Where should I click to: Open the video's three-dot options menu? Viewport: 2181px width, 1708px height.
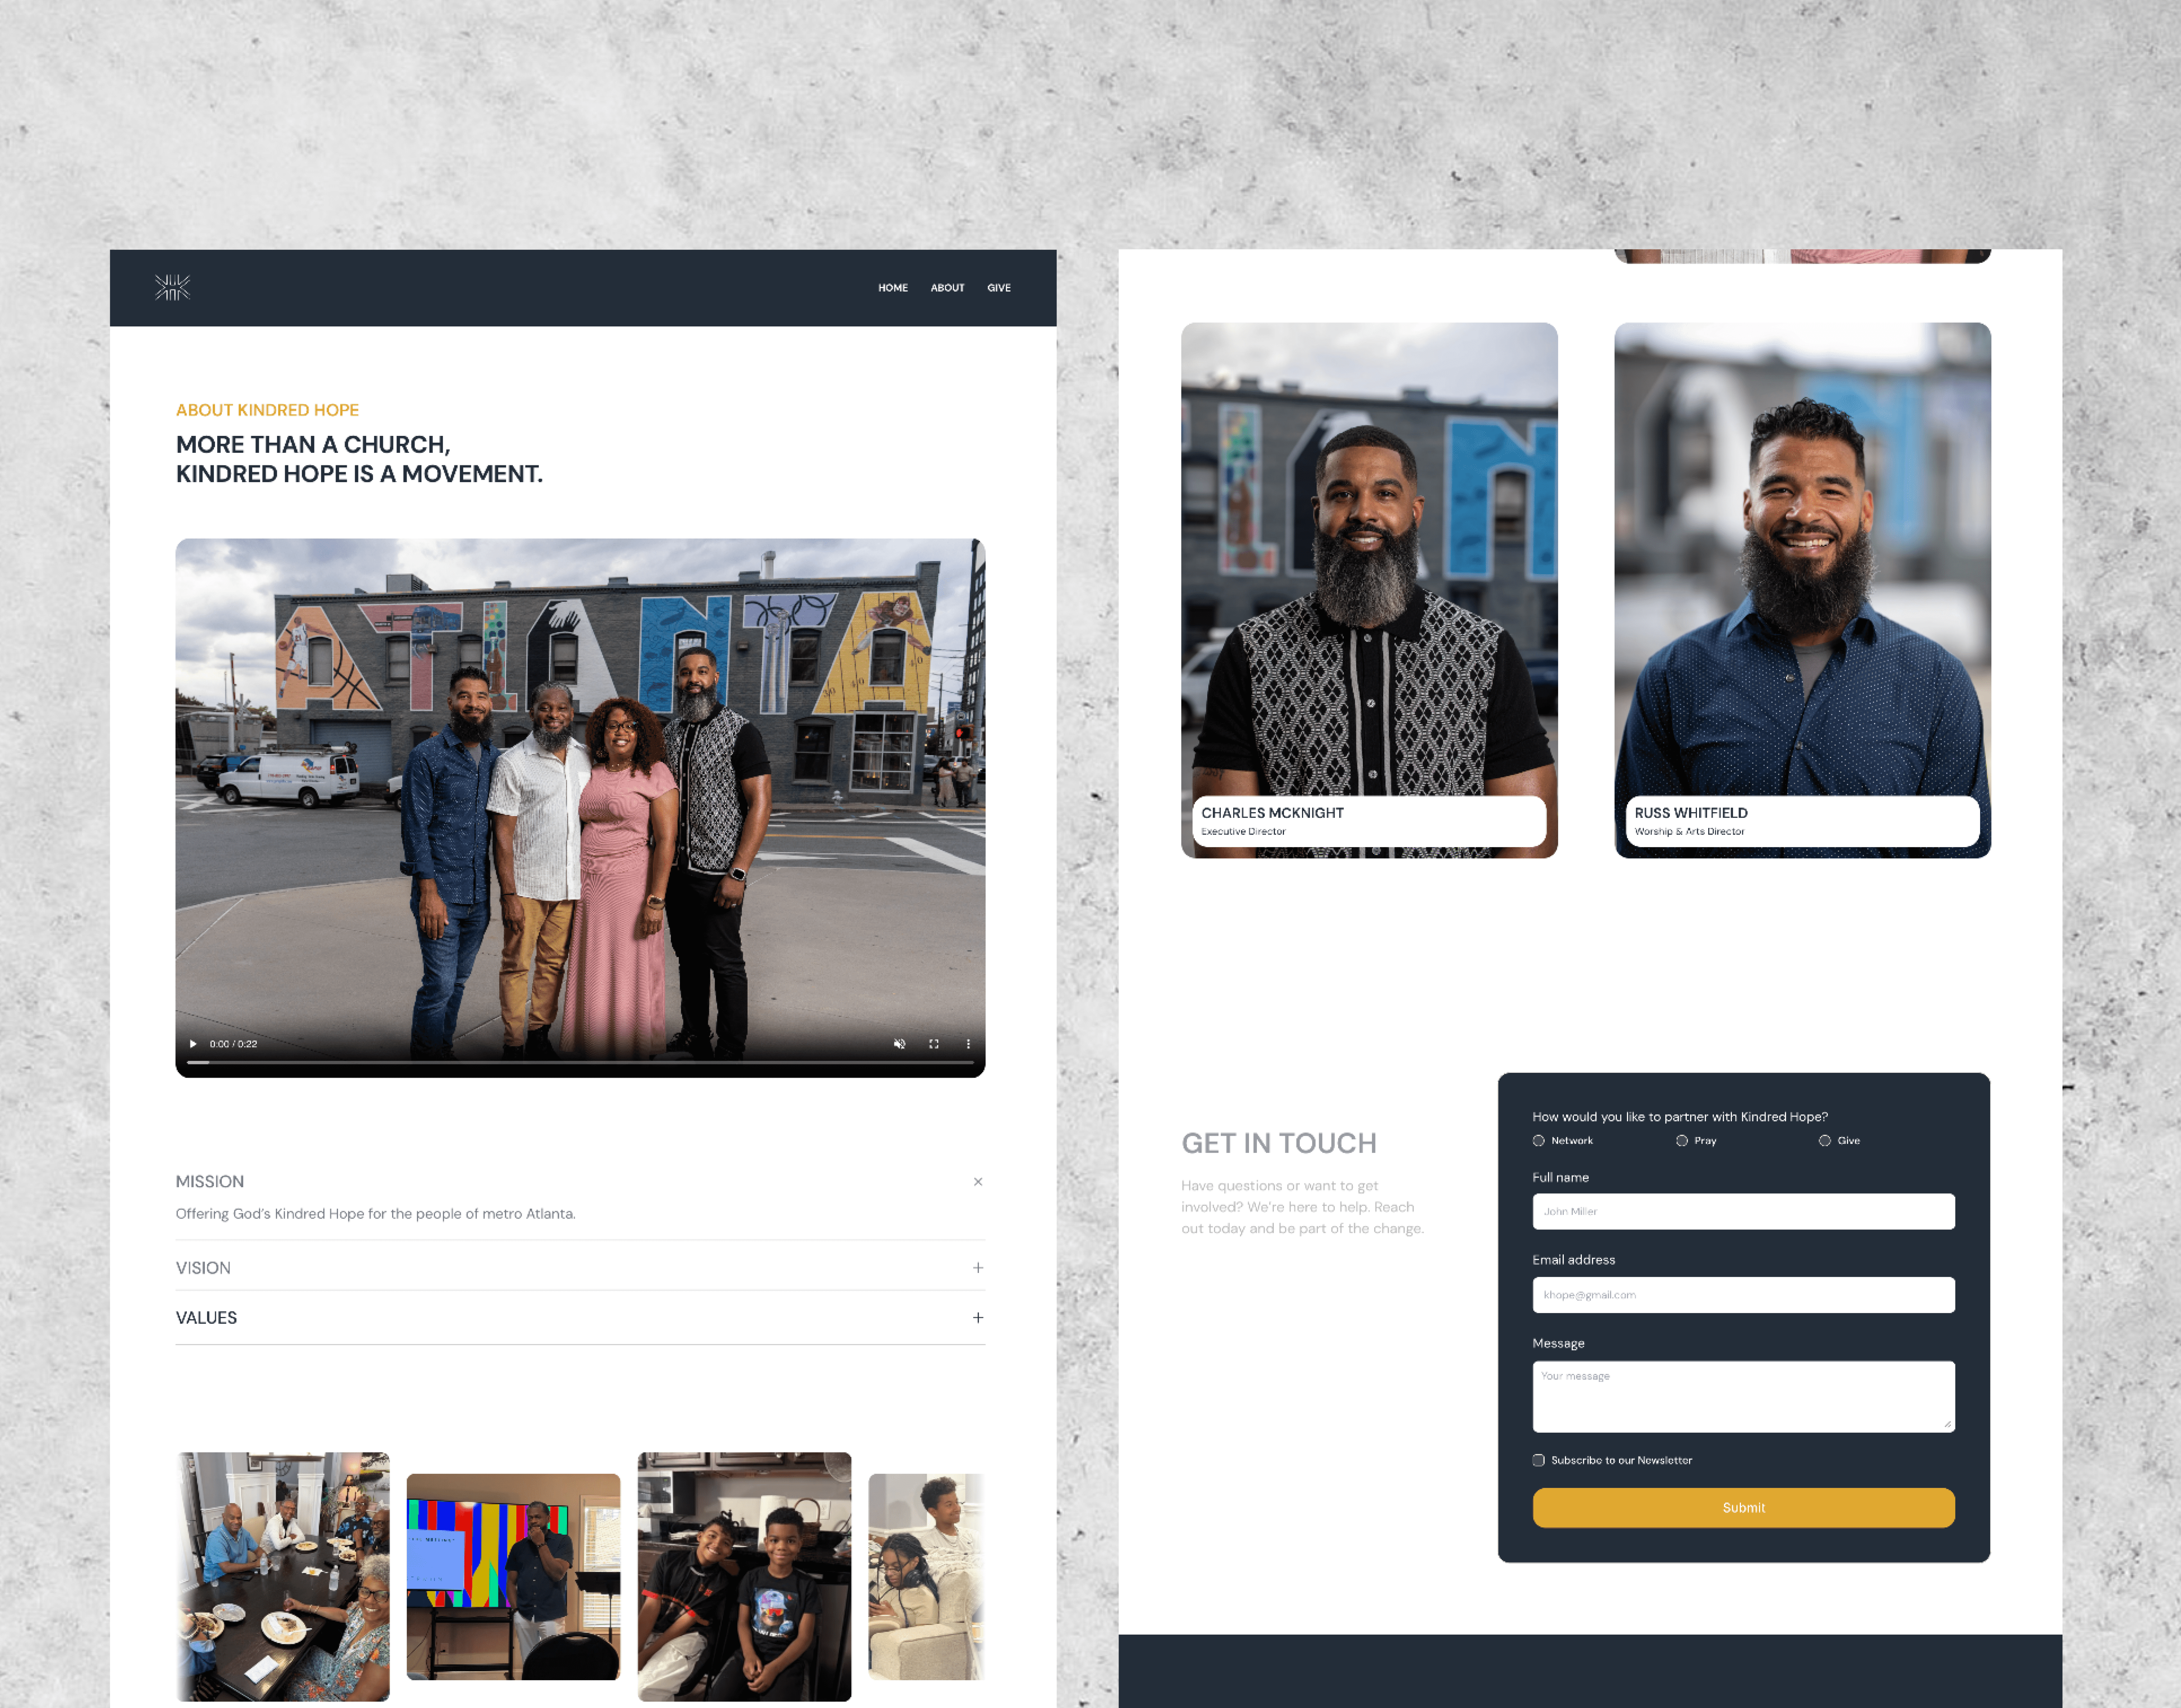point(968,1044)
